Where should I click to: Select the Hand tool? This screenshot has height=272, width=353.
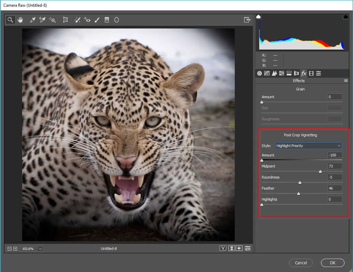click(20, 20)
